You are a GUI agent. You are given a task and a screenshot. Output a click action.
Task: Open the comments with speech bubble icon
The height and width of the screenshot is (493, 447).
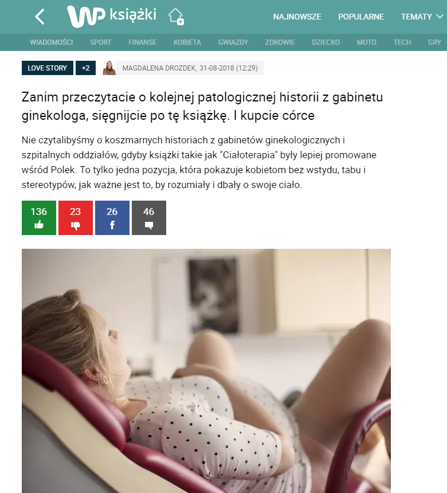coord(149,218)
